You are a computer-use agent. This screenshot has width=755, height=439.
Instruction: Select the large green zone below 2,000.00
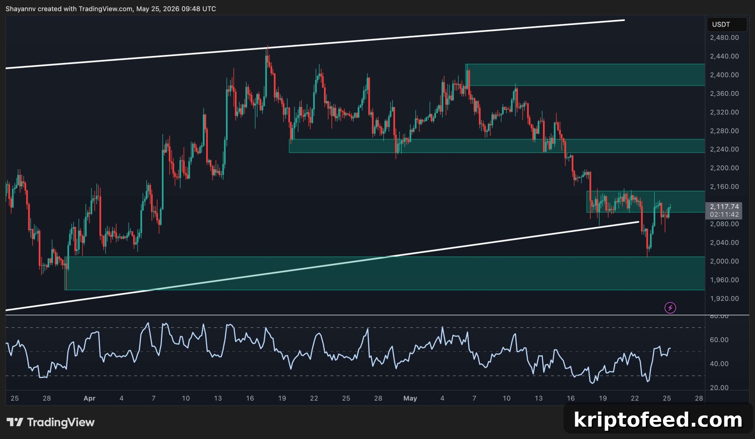(385, 273)
